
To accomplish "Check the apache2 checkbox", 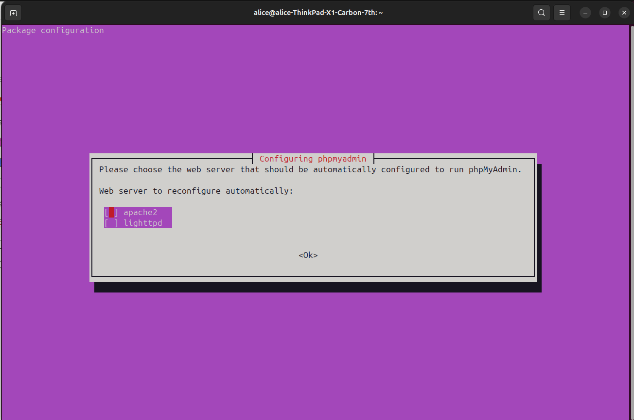I will 111,212.
